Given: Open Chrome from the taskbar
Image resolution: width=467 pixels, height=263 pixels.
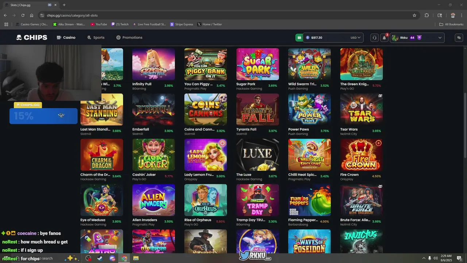Looking at the screenshot, I should click(x=124, y=258).
